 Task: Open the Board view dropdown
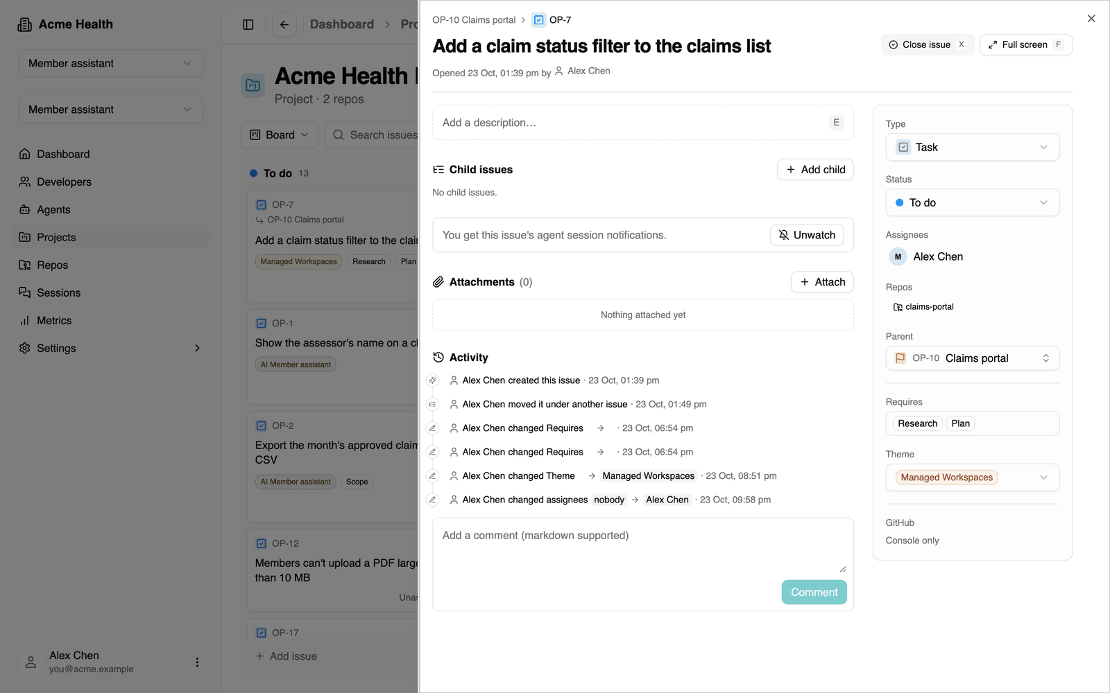click(x=280, y=135)
